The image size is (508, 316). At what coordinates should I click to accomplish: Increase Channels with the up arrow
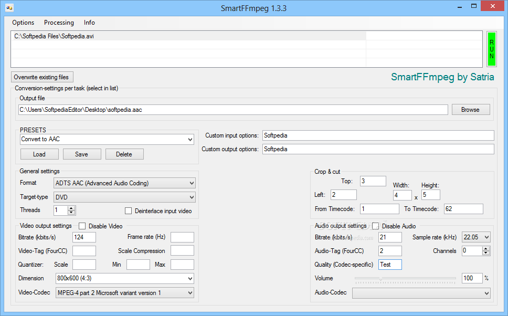(x=485, y=249)
